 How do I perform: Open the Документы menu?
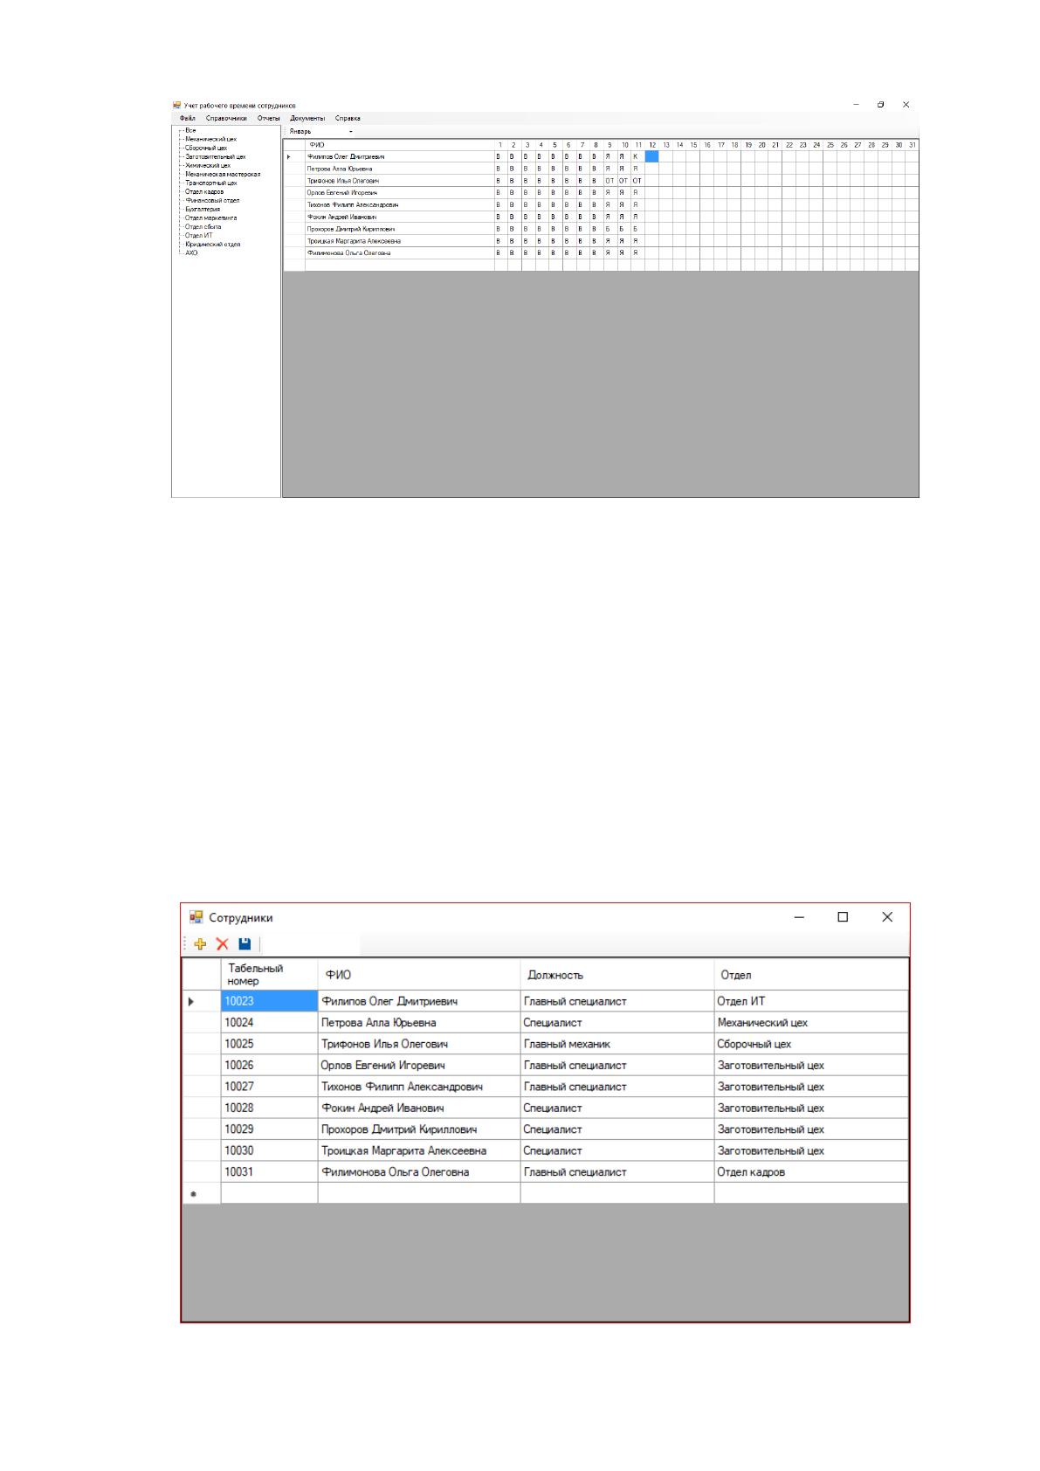coord(307,118)
